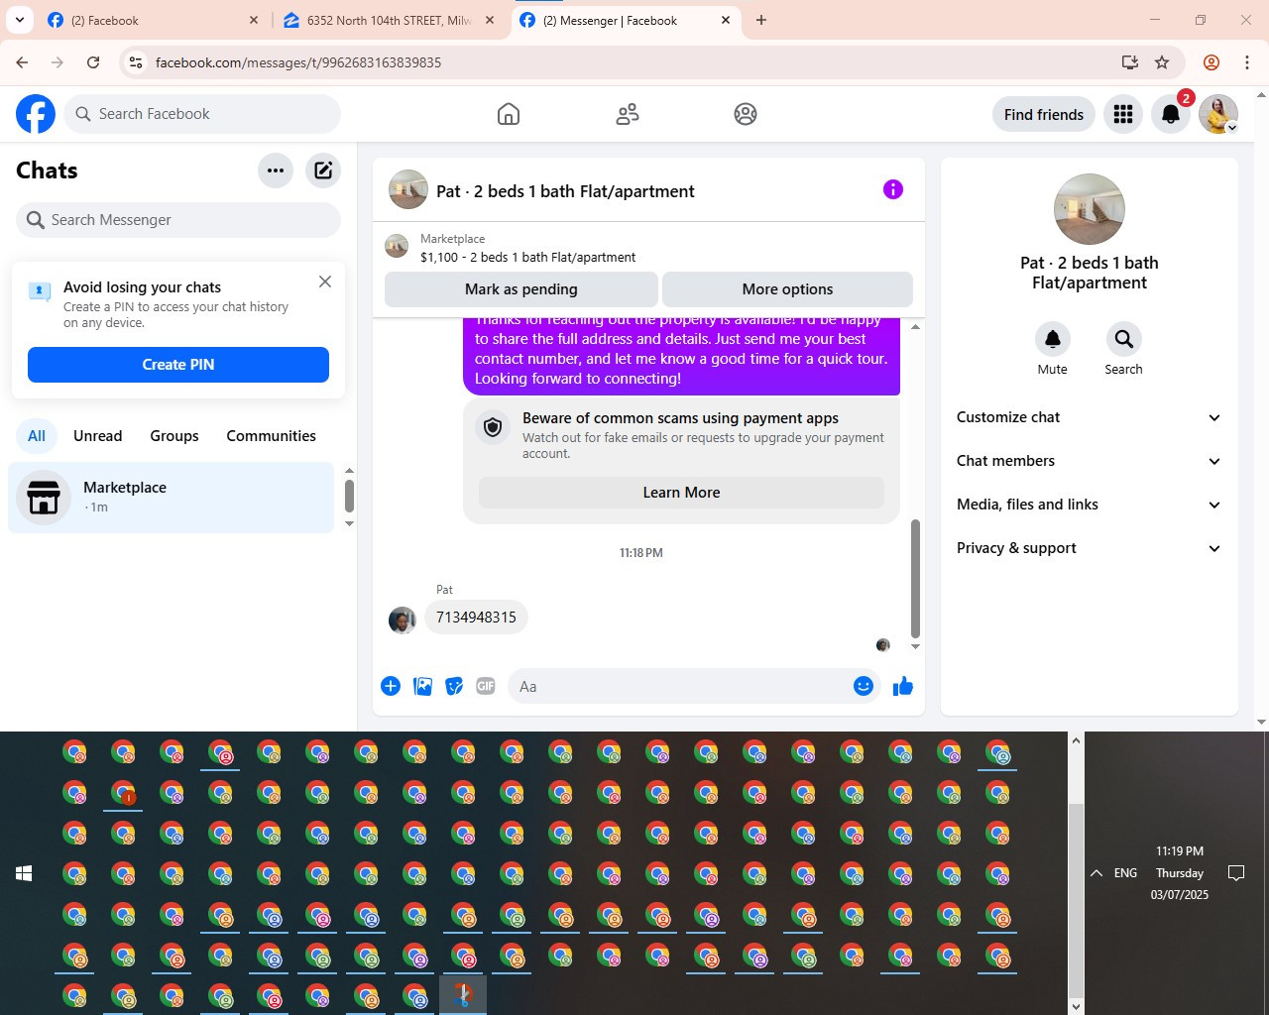
Task: Click the Search Facebook field
Action: pos(202,114)
